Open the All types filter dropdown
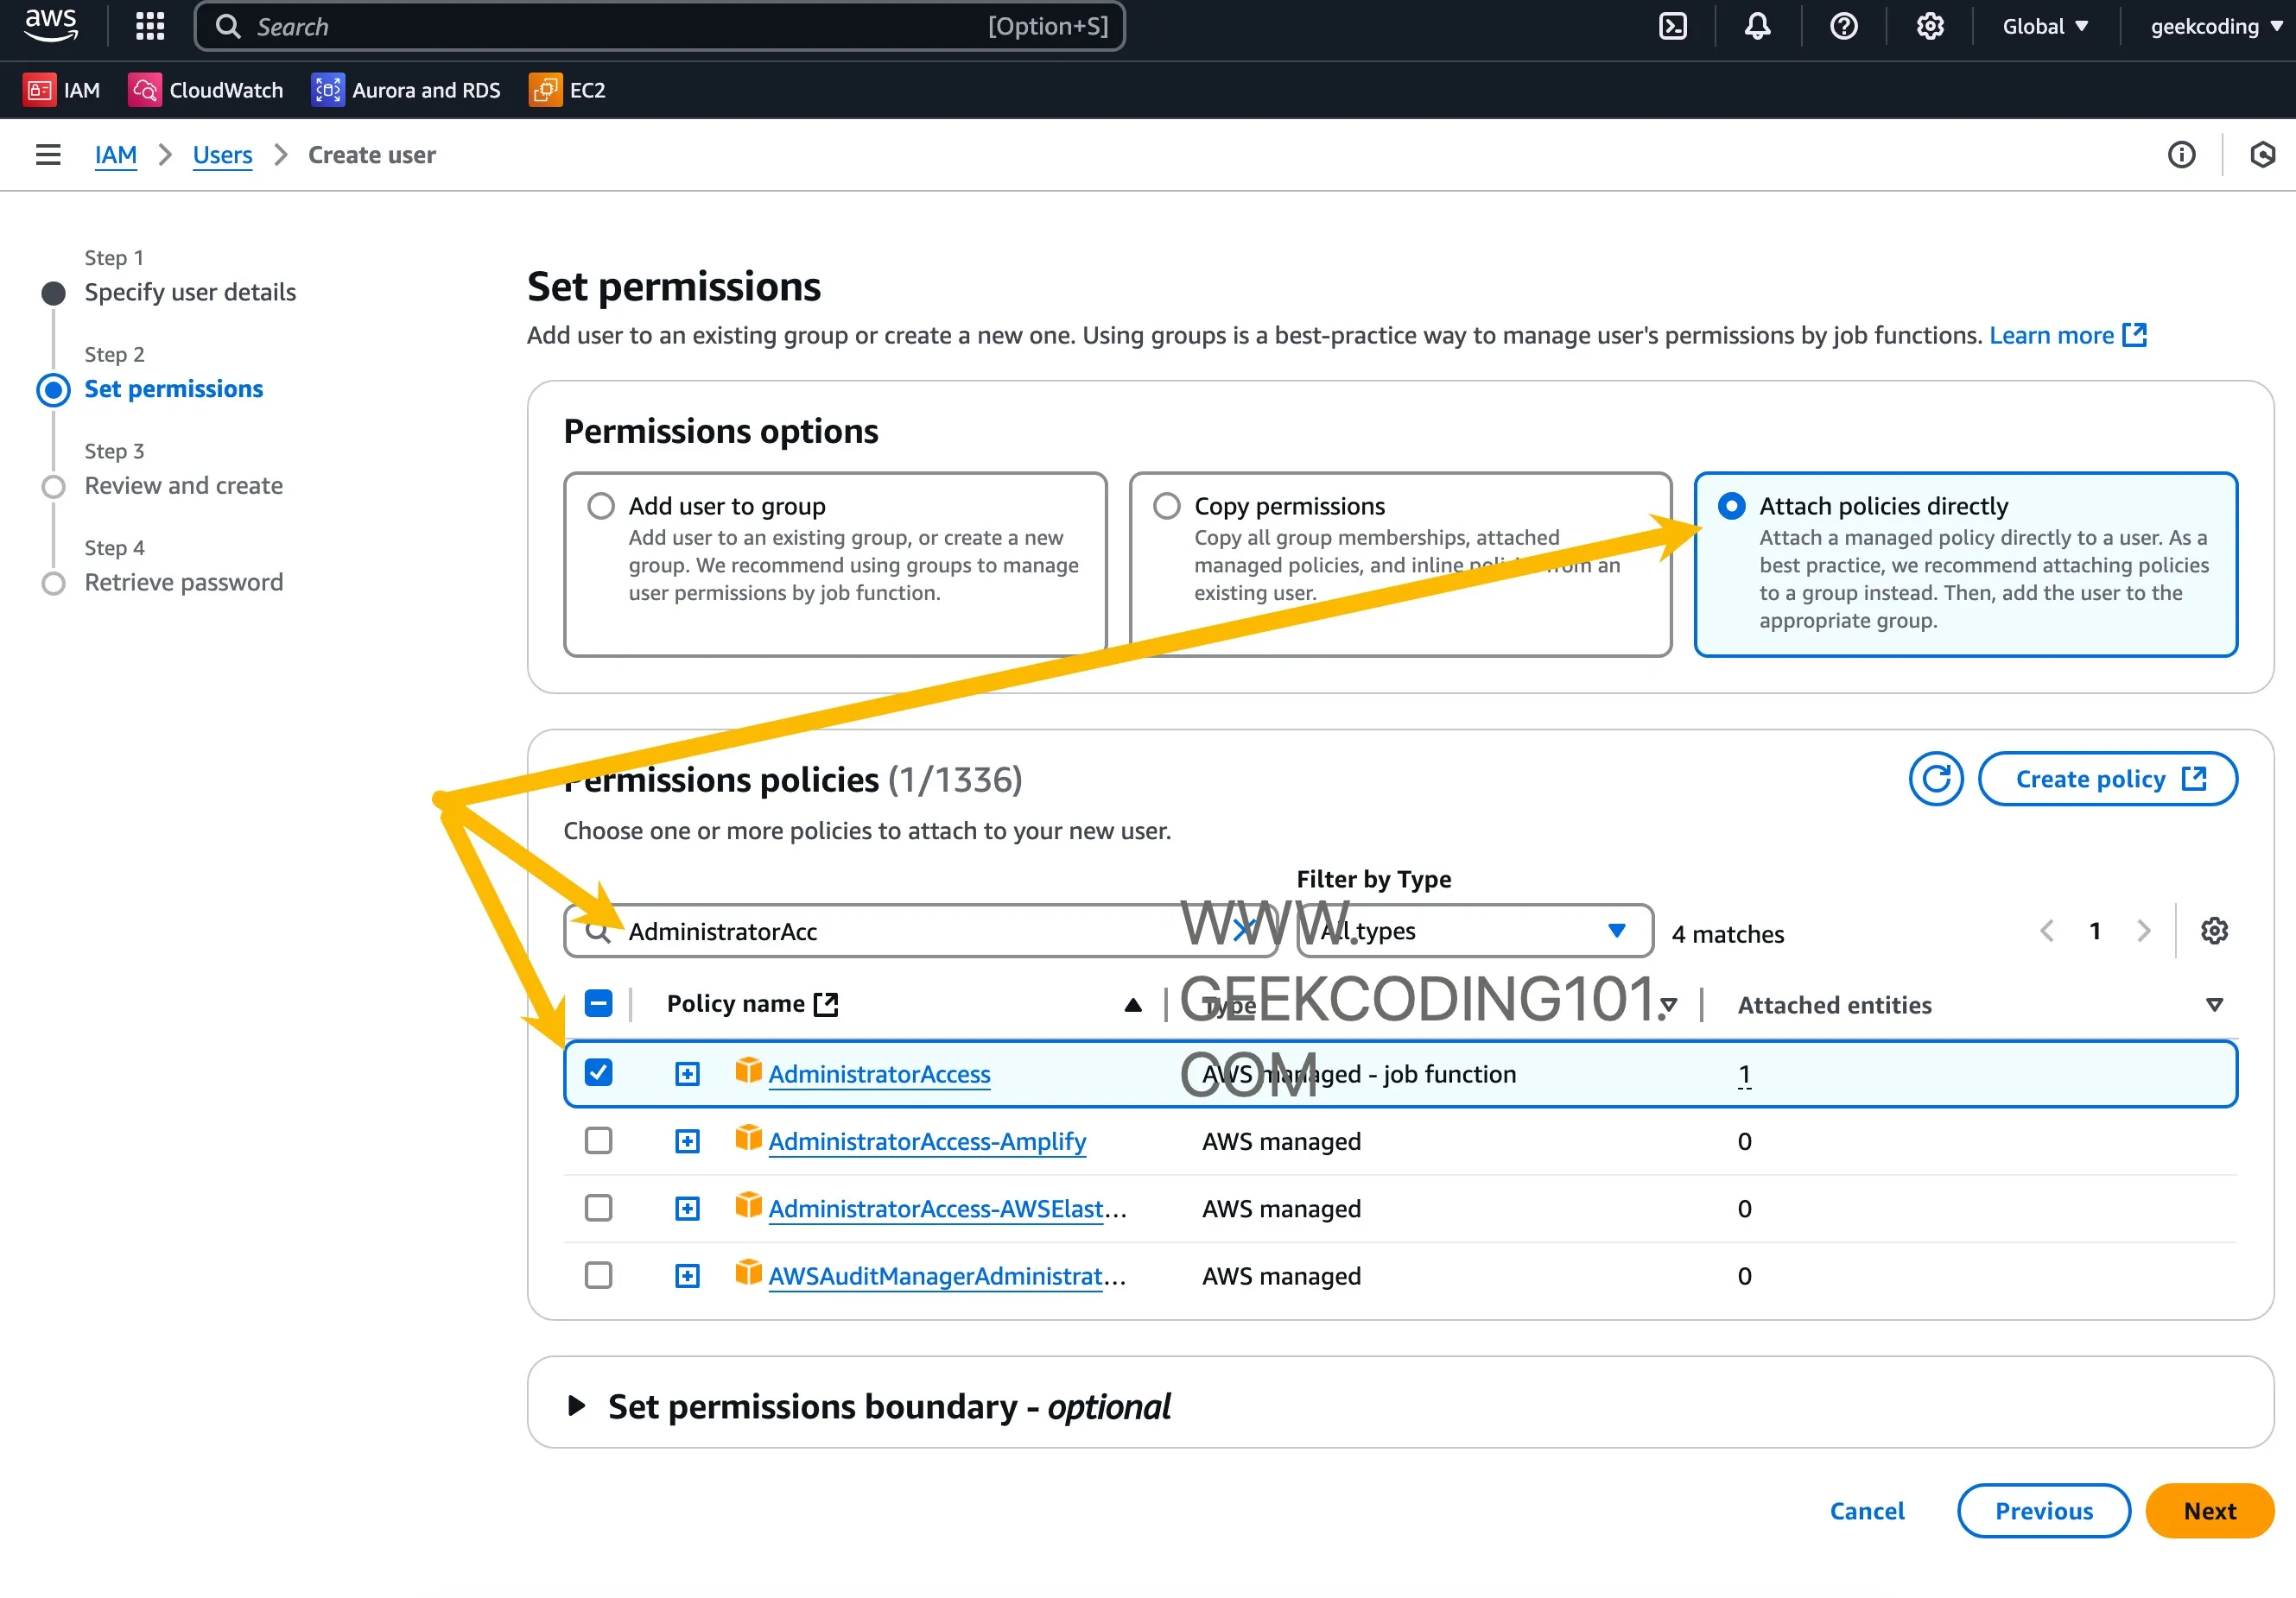Viewport: 2296px width, 1598px height. pos(1474,931)
